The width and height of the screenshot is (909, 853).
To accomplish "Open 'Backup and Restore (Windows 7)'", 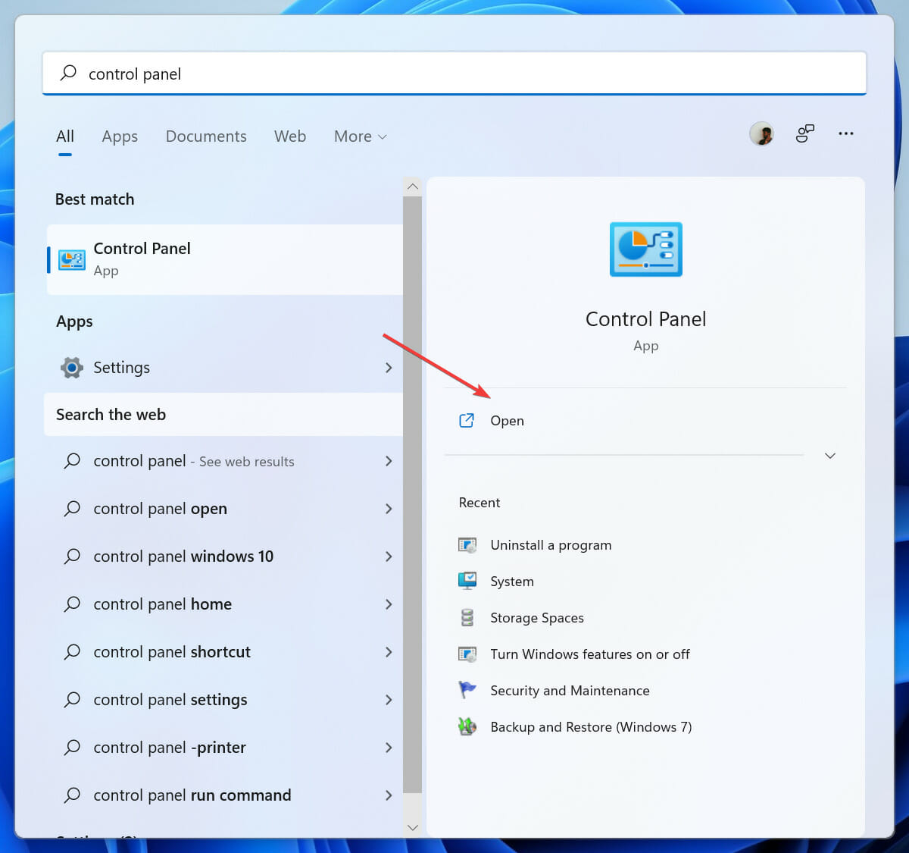I will [x=591, y=727].
